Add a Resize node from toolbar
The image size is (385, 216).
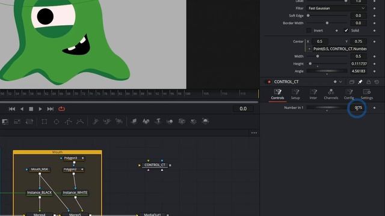click(x=17, y=121)
